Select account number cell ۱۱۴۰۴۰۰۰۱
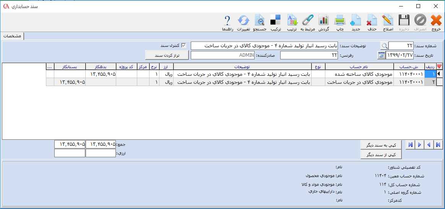 point(409,74)
